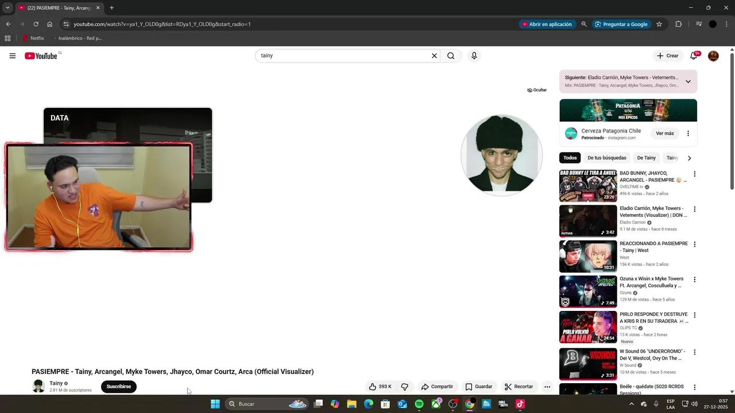Select the 'De tus búsquedas' filter chip
Image resolution: width=735 pixels, height=413 pixels.
pyautogui.click(x=607, y=158)
